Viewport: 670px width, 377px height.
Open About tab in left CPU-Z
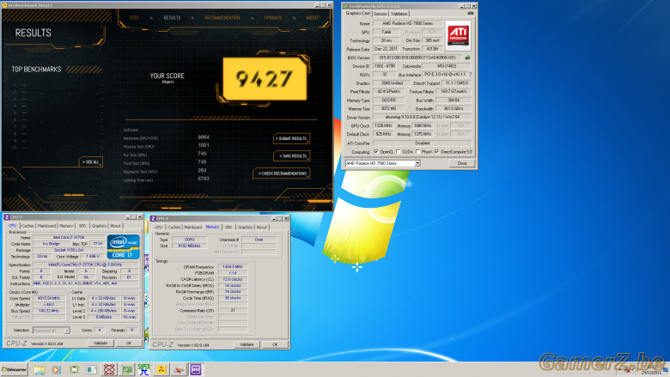click(115, 226)
